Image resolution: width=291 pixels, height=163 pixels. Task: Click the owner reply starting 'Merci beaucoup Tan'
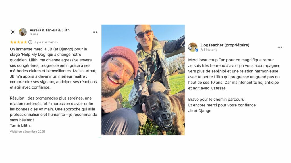(x=233, y=74)
